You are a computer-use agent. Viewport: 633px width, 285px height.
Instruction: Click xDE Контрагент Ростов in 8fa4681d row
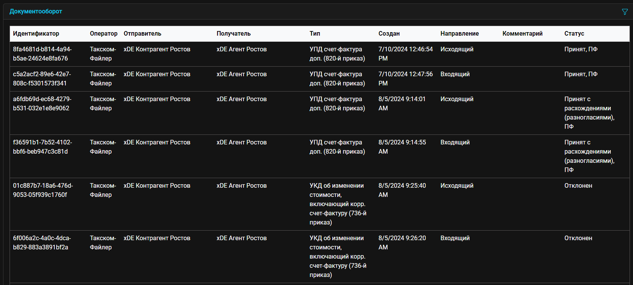157,49
